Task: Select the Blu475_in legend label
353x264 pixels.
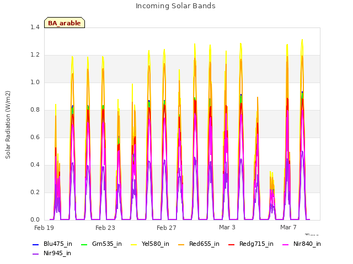Action: click(x=58, y=244)
